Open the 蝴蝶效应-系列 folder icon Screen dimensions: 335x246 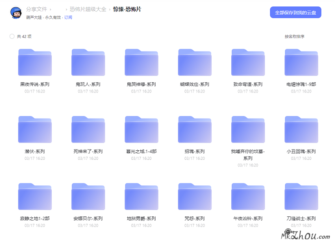tap(195, 62)
